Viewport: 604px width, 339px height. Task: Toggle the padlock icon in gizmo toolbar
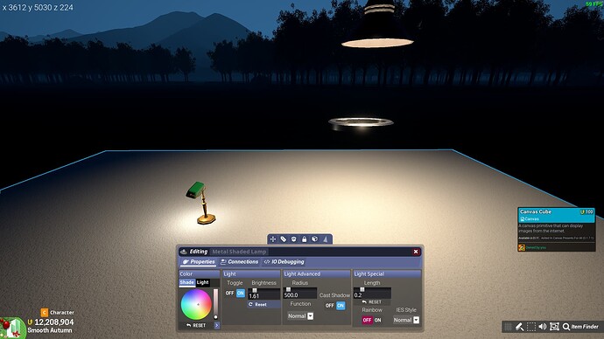point(305,239)
